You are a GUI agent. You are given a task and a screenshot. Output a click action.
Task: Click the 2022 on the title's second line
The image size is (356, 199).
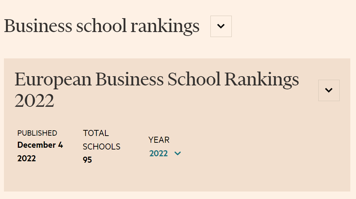point(35,100)
